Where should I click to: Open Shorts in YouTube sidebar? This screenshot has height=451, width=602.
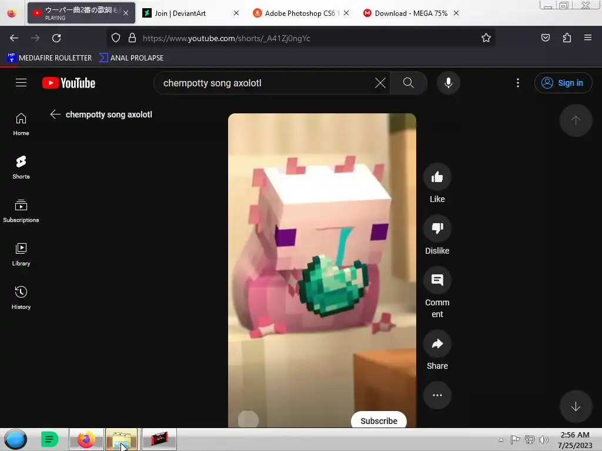click(21, 167)
